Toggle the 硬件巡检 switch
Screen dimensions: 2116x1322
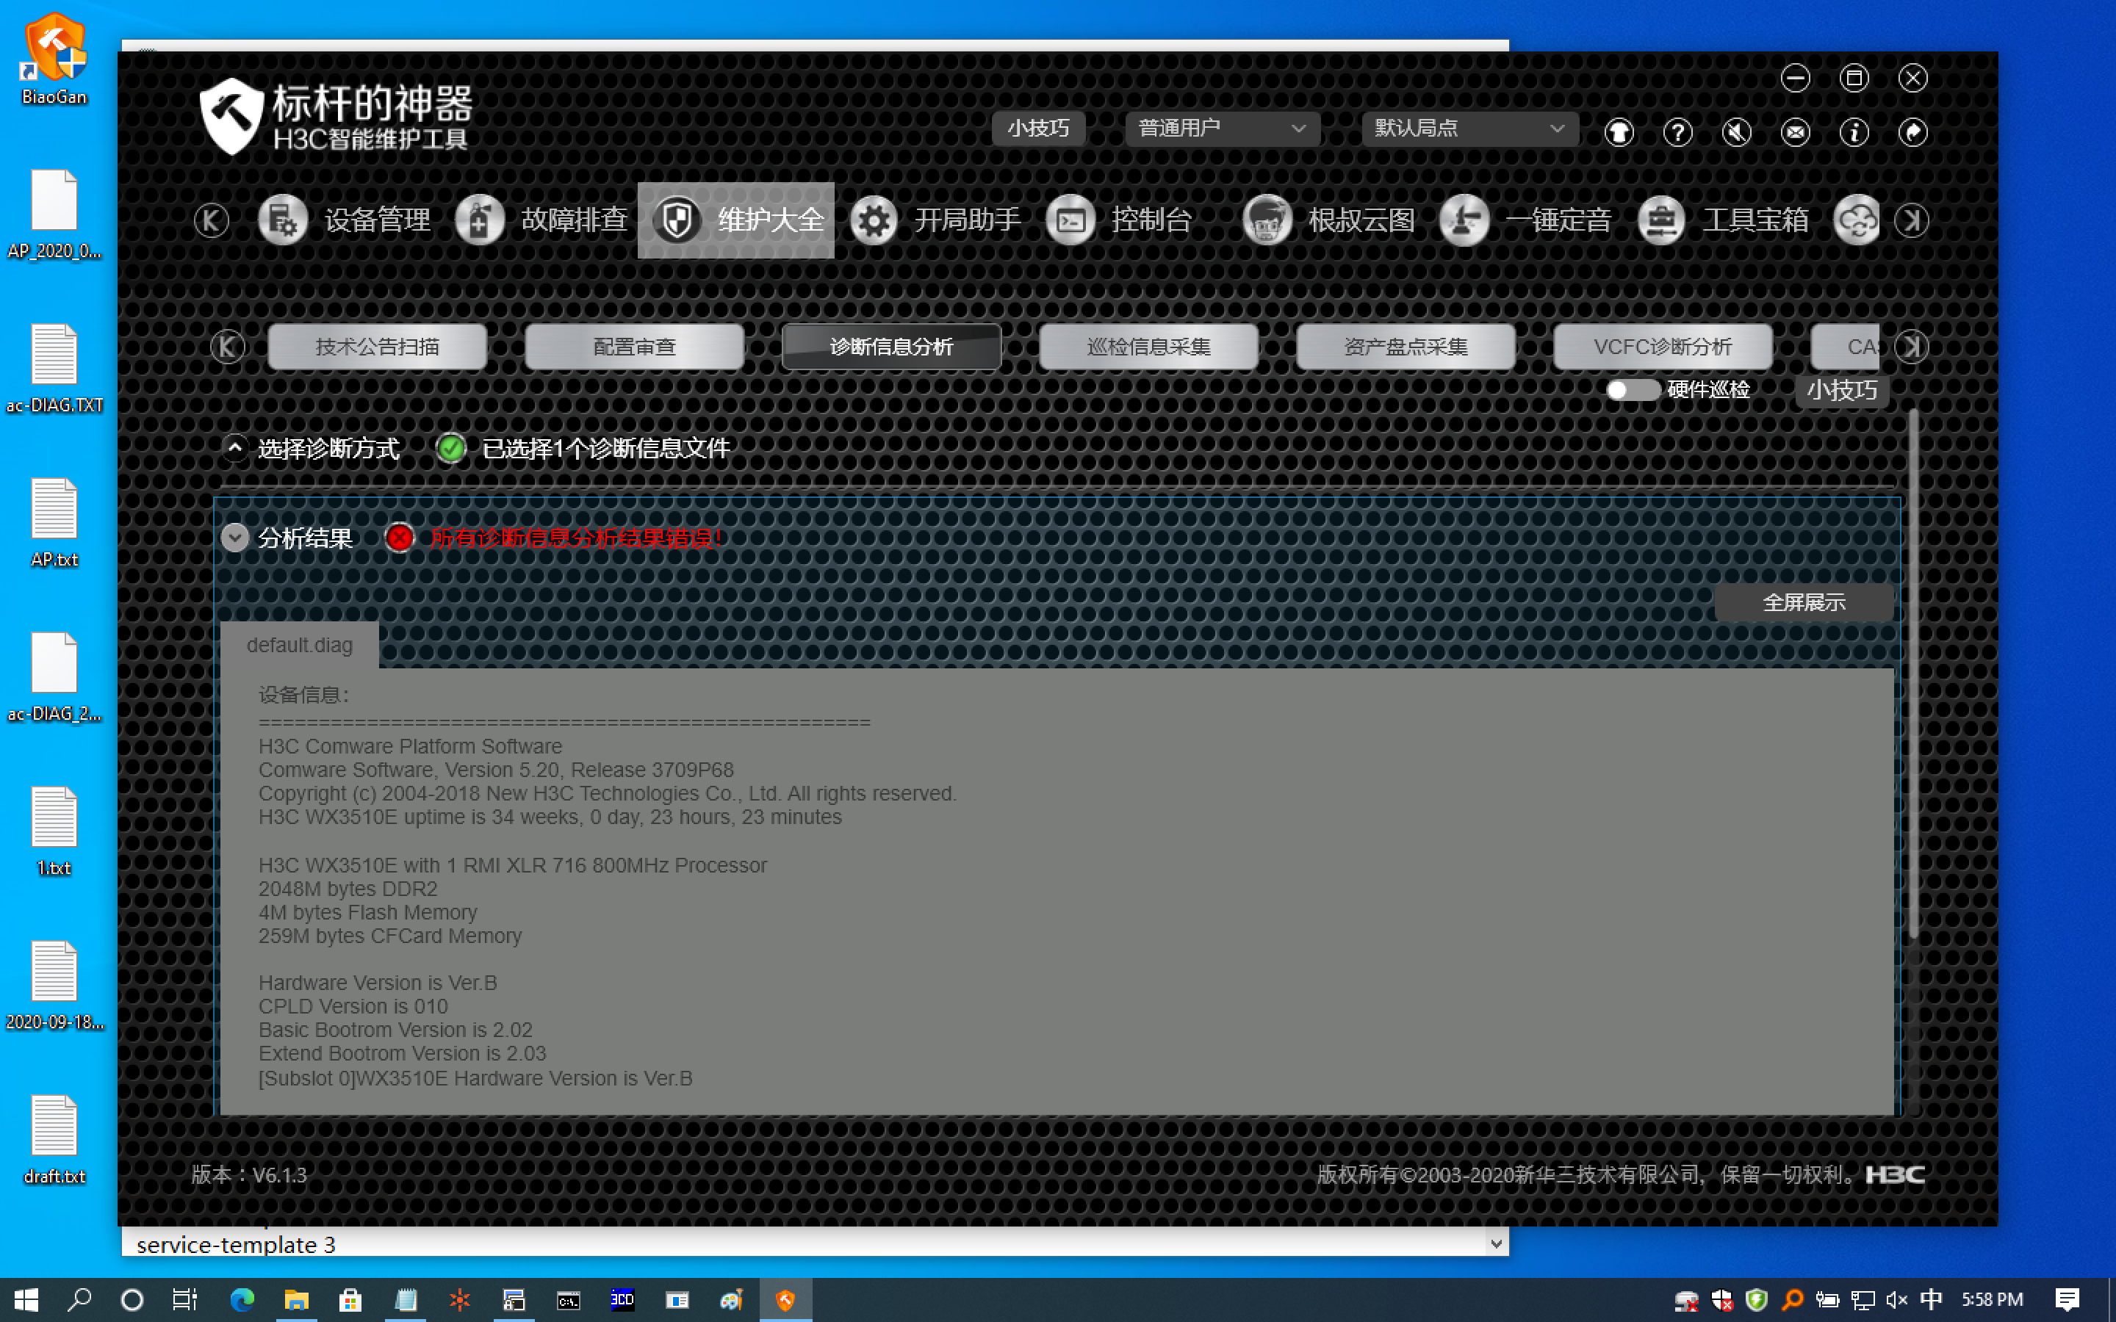point(1632,390)
